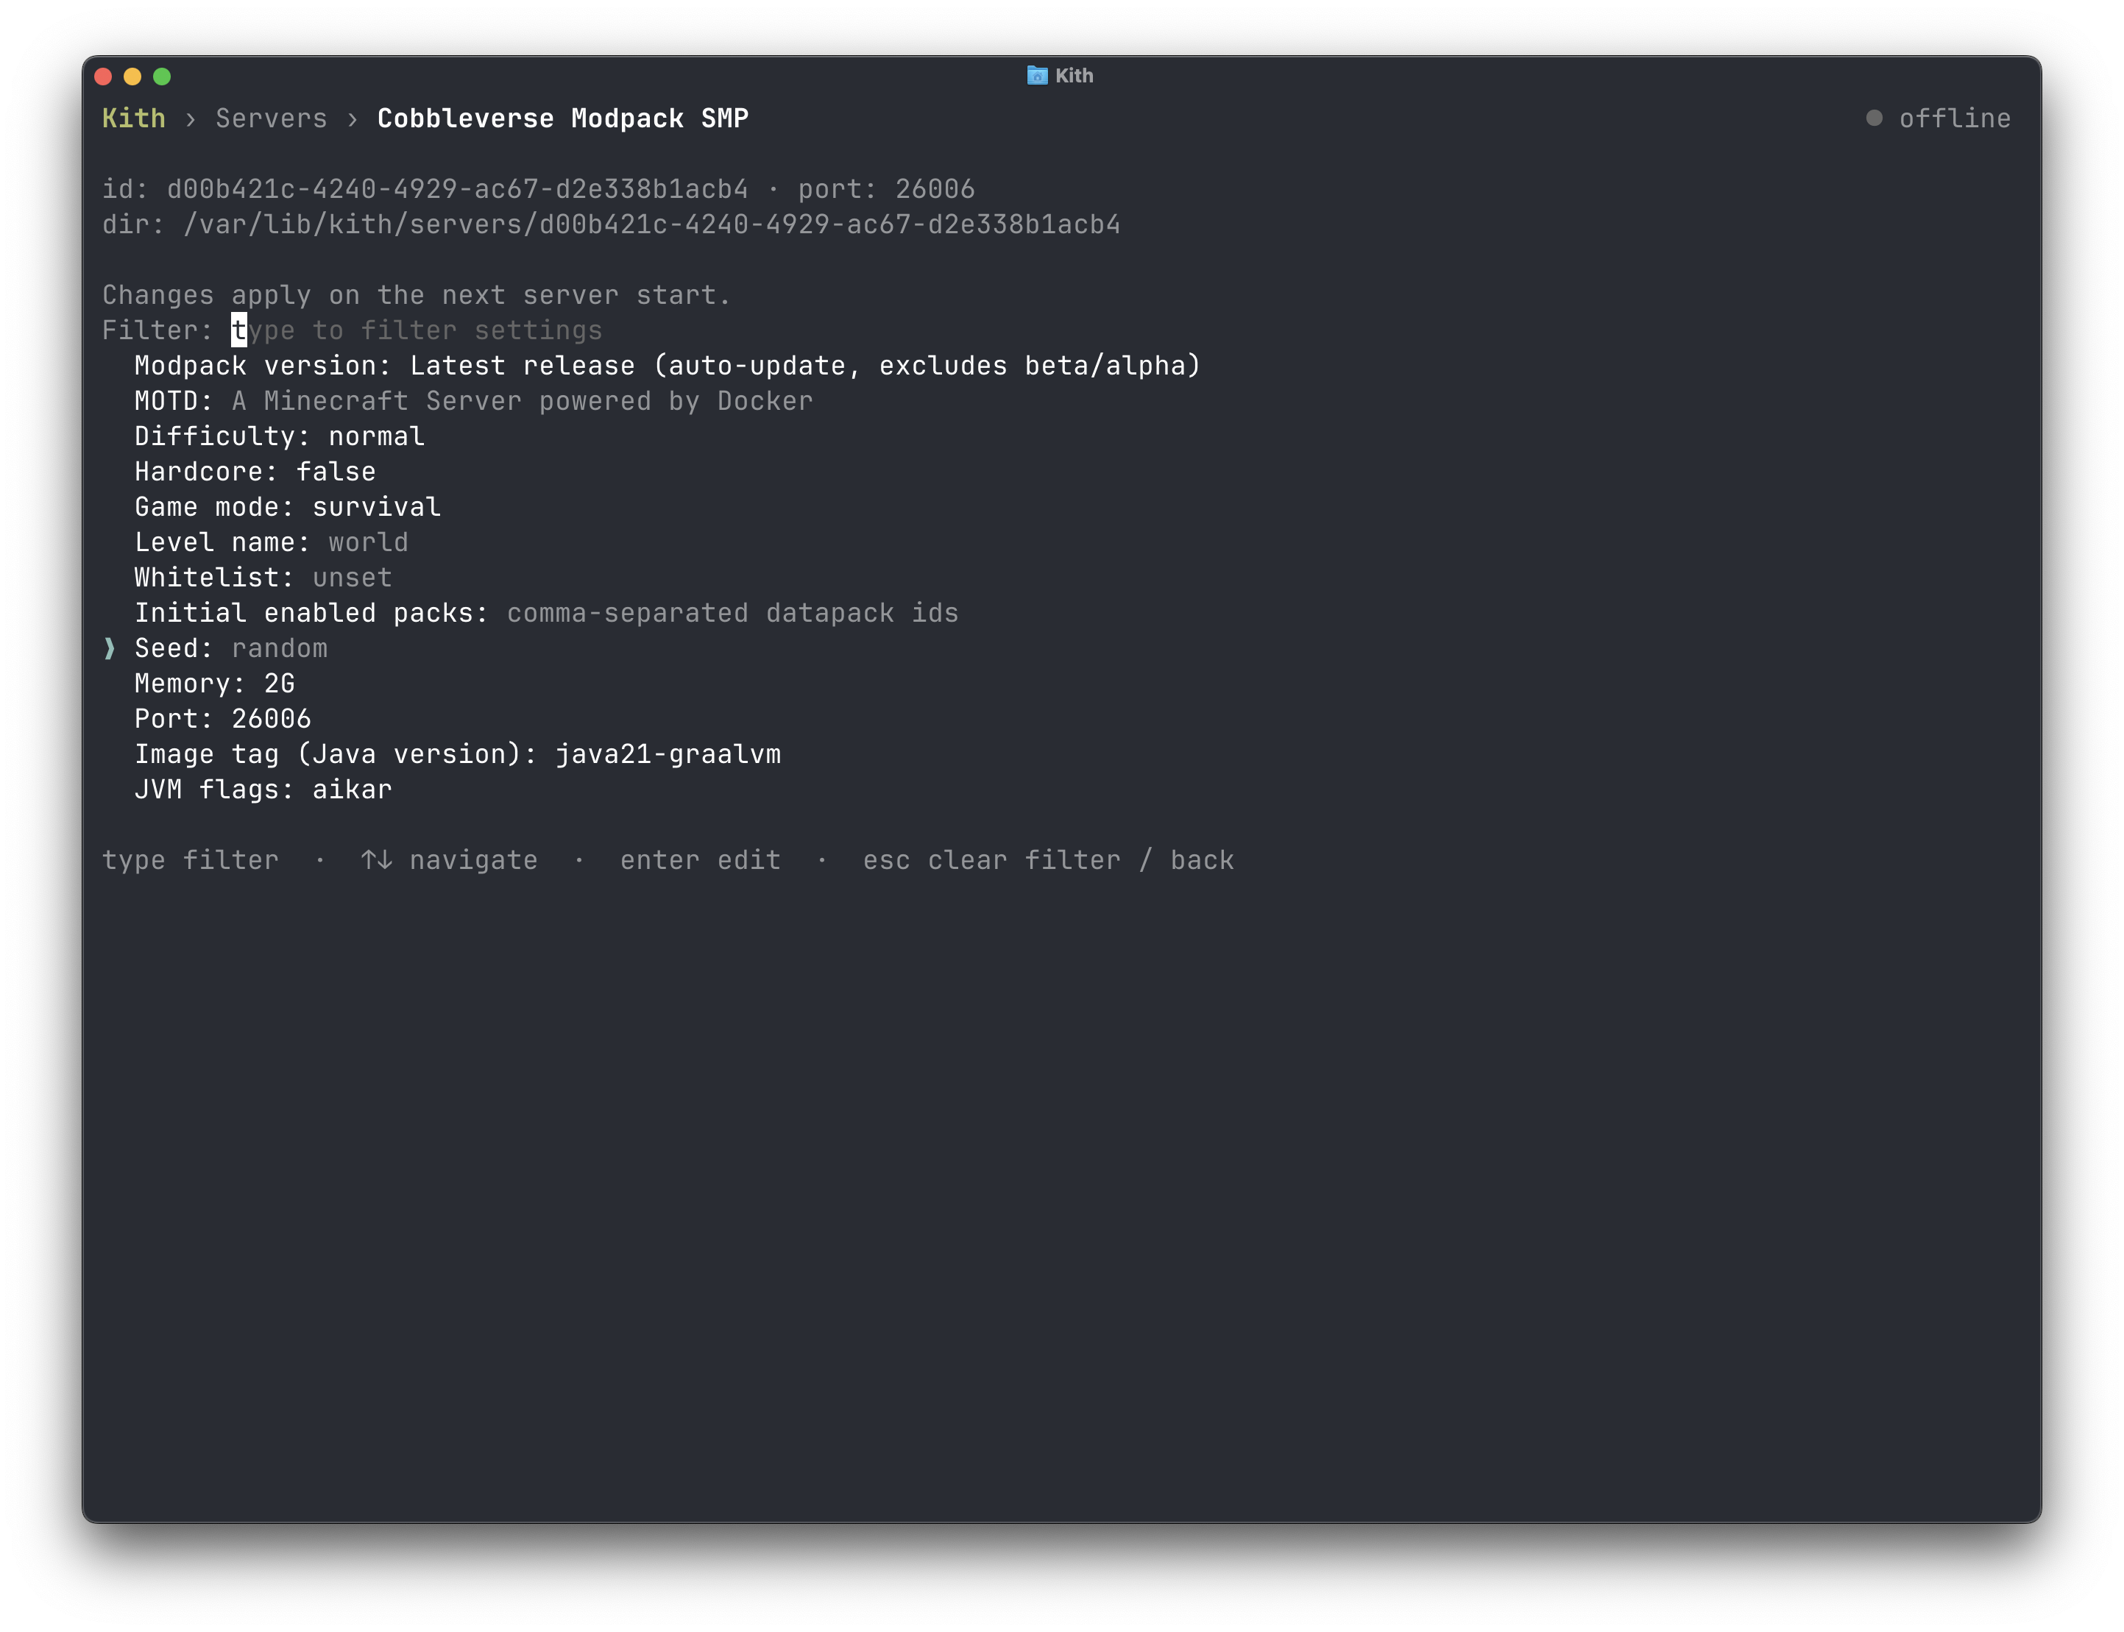Screen dimensions: 2124x1632
Task: Select the Memory: 2G row
Action: click(x=215, y=684)
